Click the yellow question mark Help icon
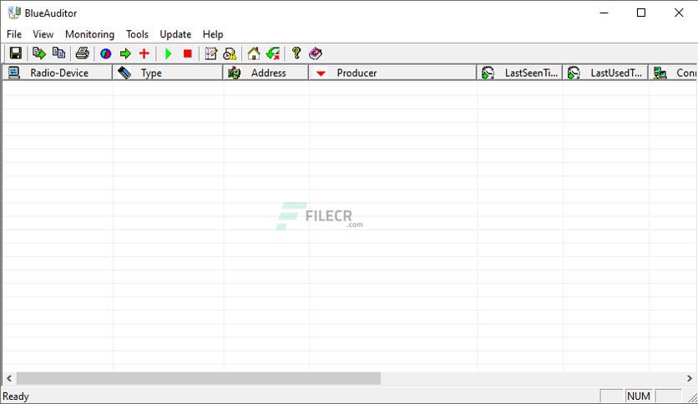 click(x=296, y=53)
